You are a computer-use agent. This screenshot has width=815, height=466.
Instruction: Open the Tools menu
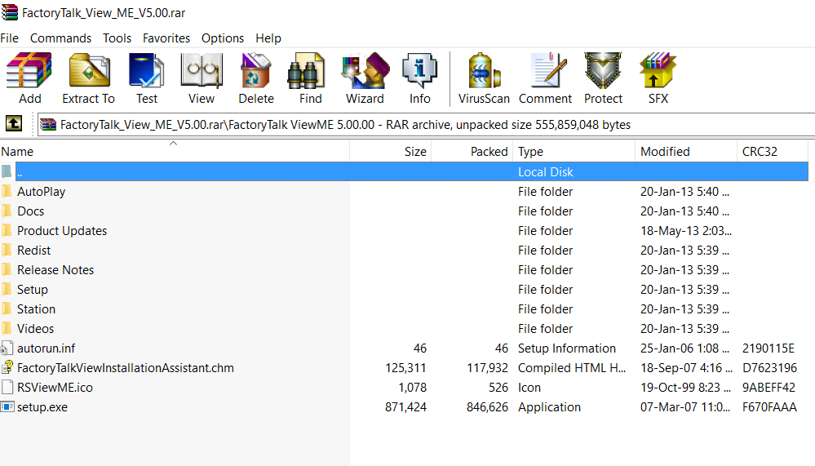(117, 38)
